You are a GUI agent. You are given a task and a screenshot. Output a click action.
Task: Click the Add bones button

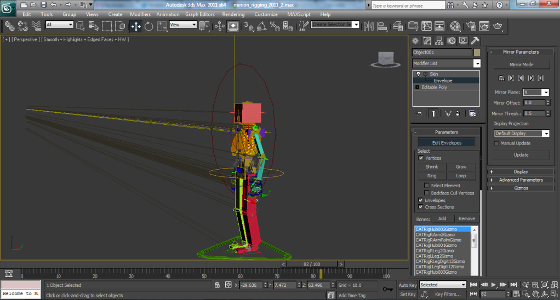(x=442, y=218)
